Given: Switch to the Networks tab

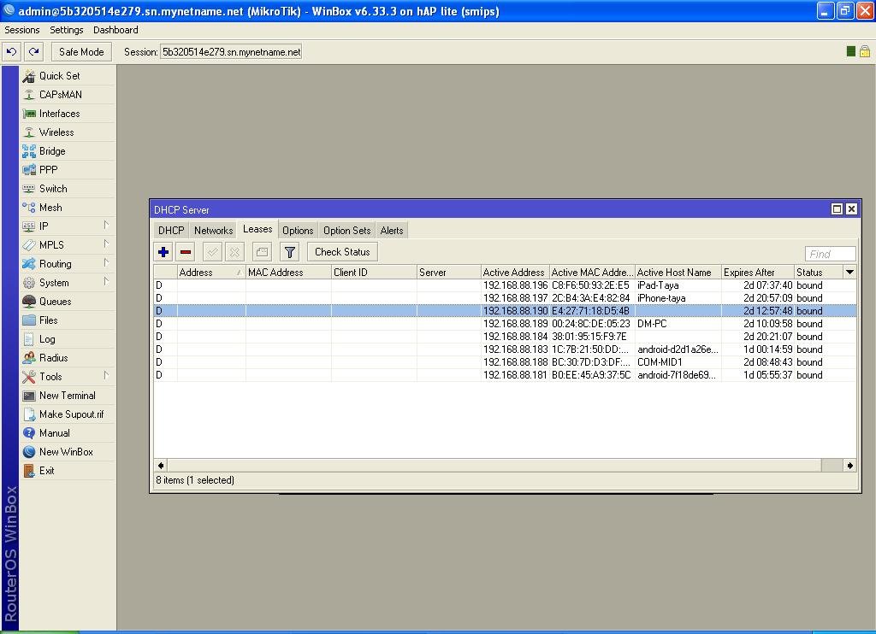Looking at the screenshot, I should click(213, 231).
